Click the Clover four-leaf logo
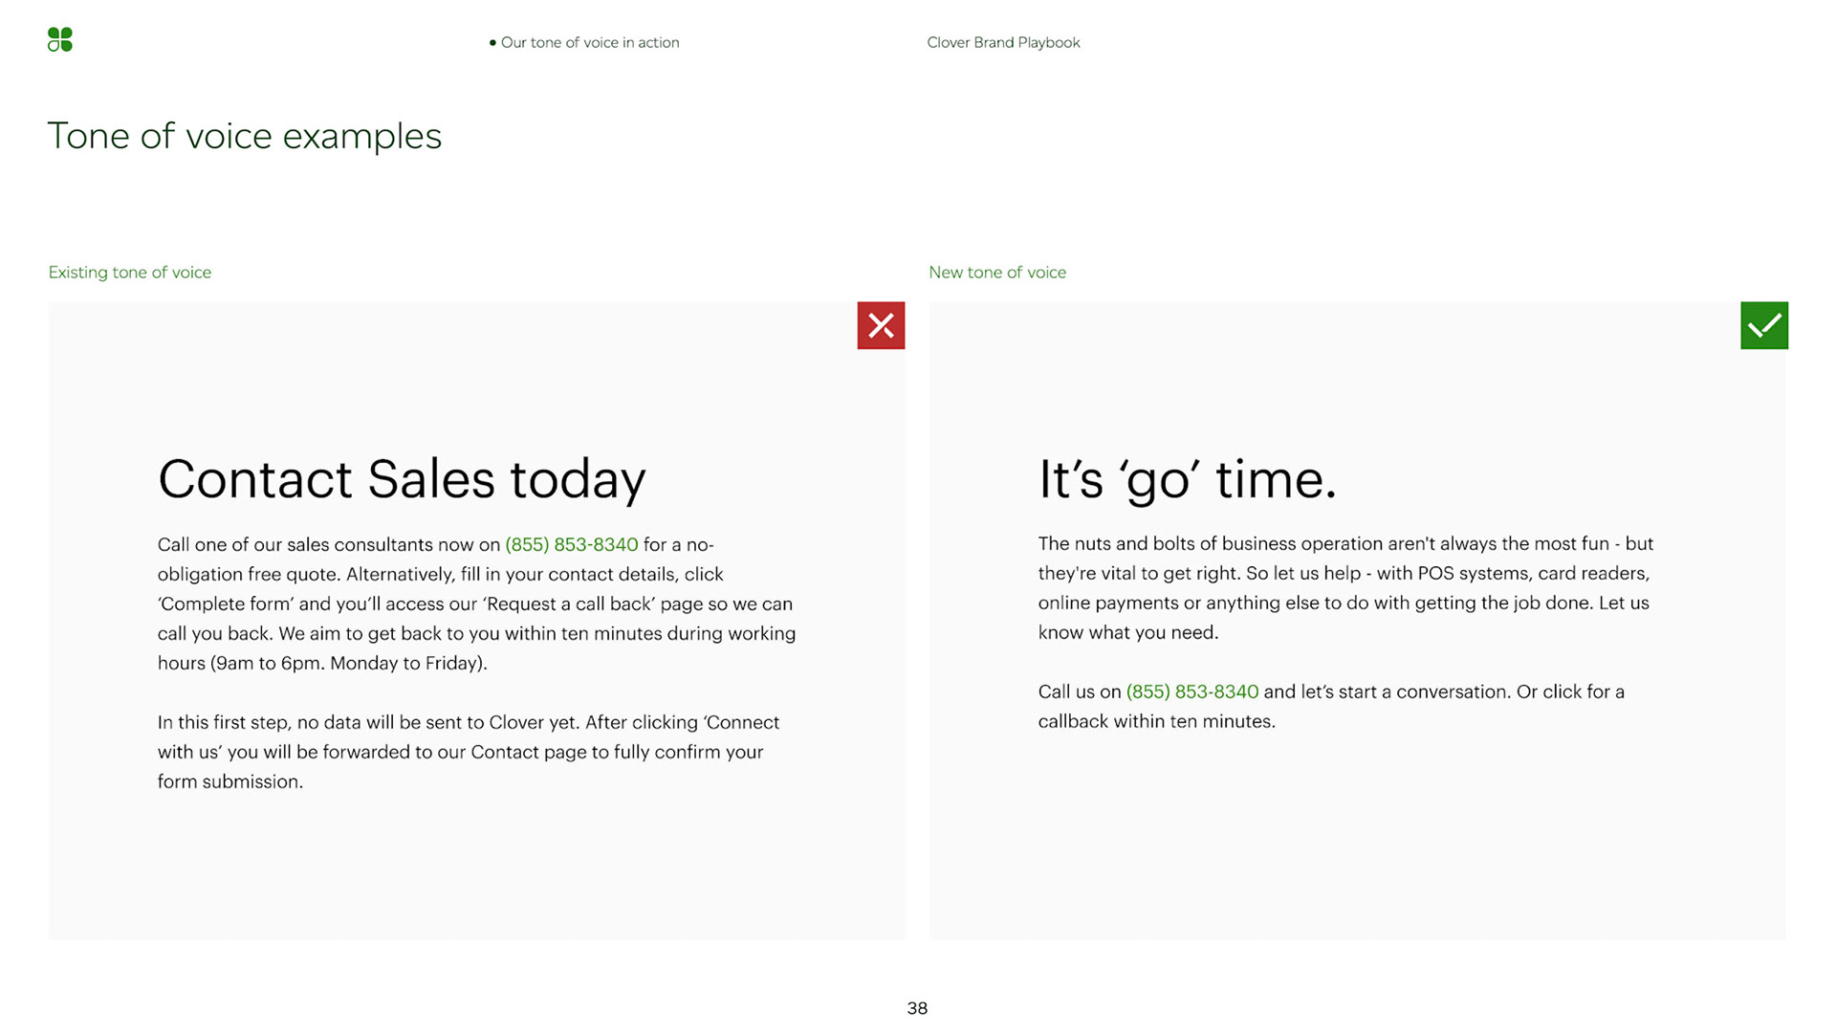This screenshot has height=1032, width=1836. (x=60, y=39)
